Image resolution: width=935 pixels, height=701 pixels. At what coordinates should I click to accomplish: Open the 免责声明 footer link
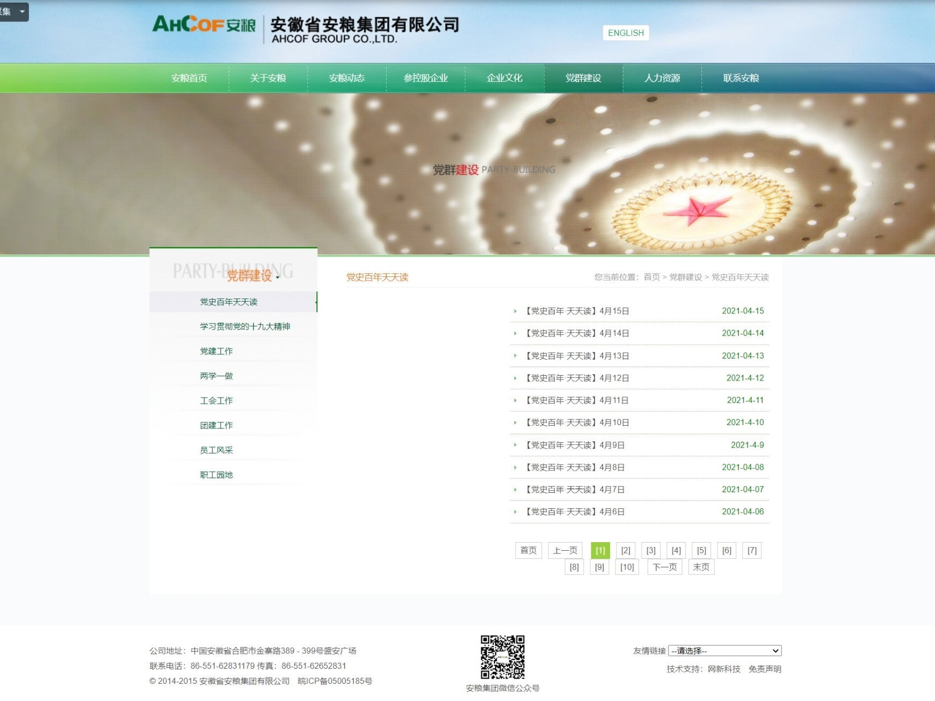[x=765, y=669]
